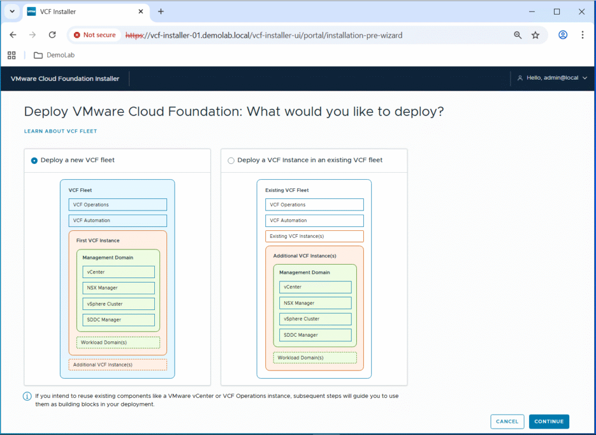596x435 pixels.
Task: Click VCF Automation box in Existing VCF Fleet
Action: pyautogui.click(x=314, y=220)
